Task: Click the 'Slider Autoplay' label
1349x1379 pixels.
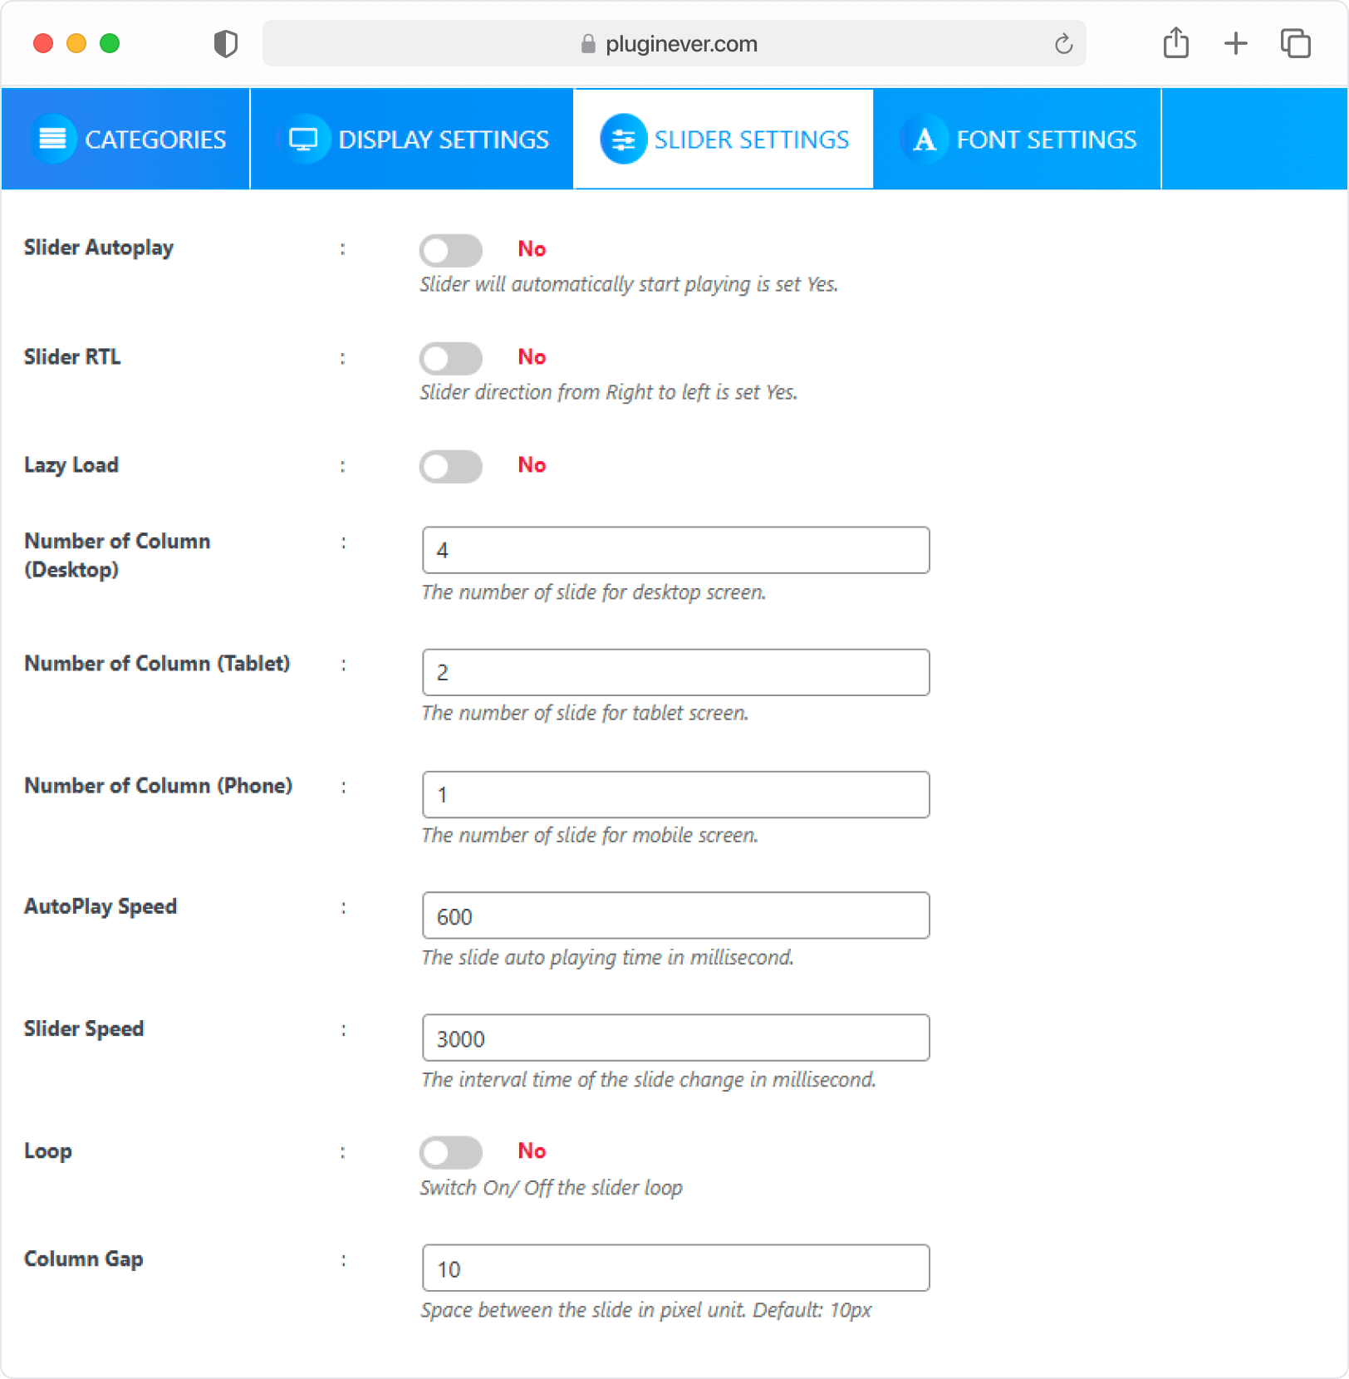Action: tap(99, 248)
